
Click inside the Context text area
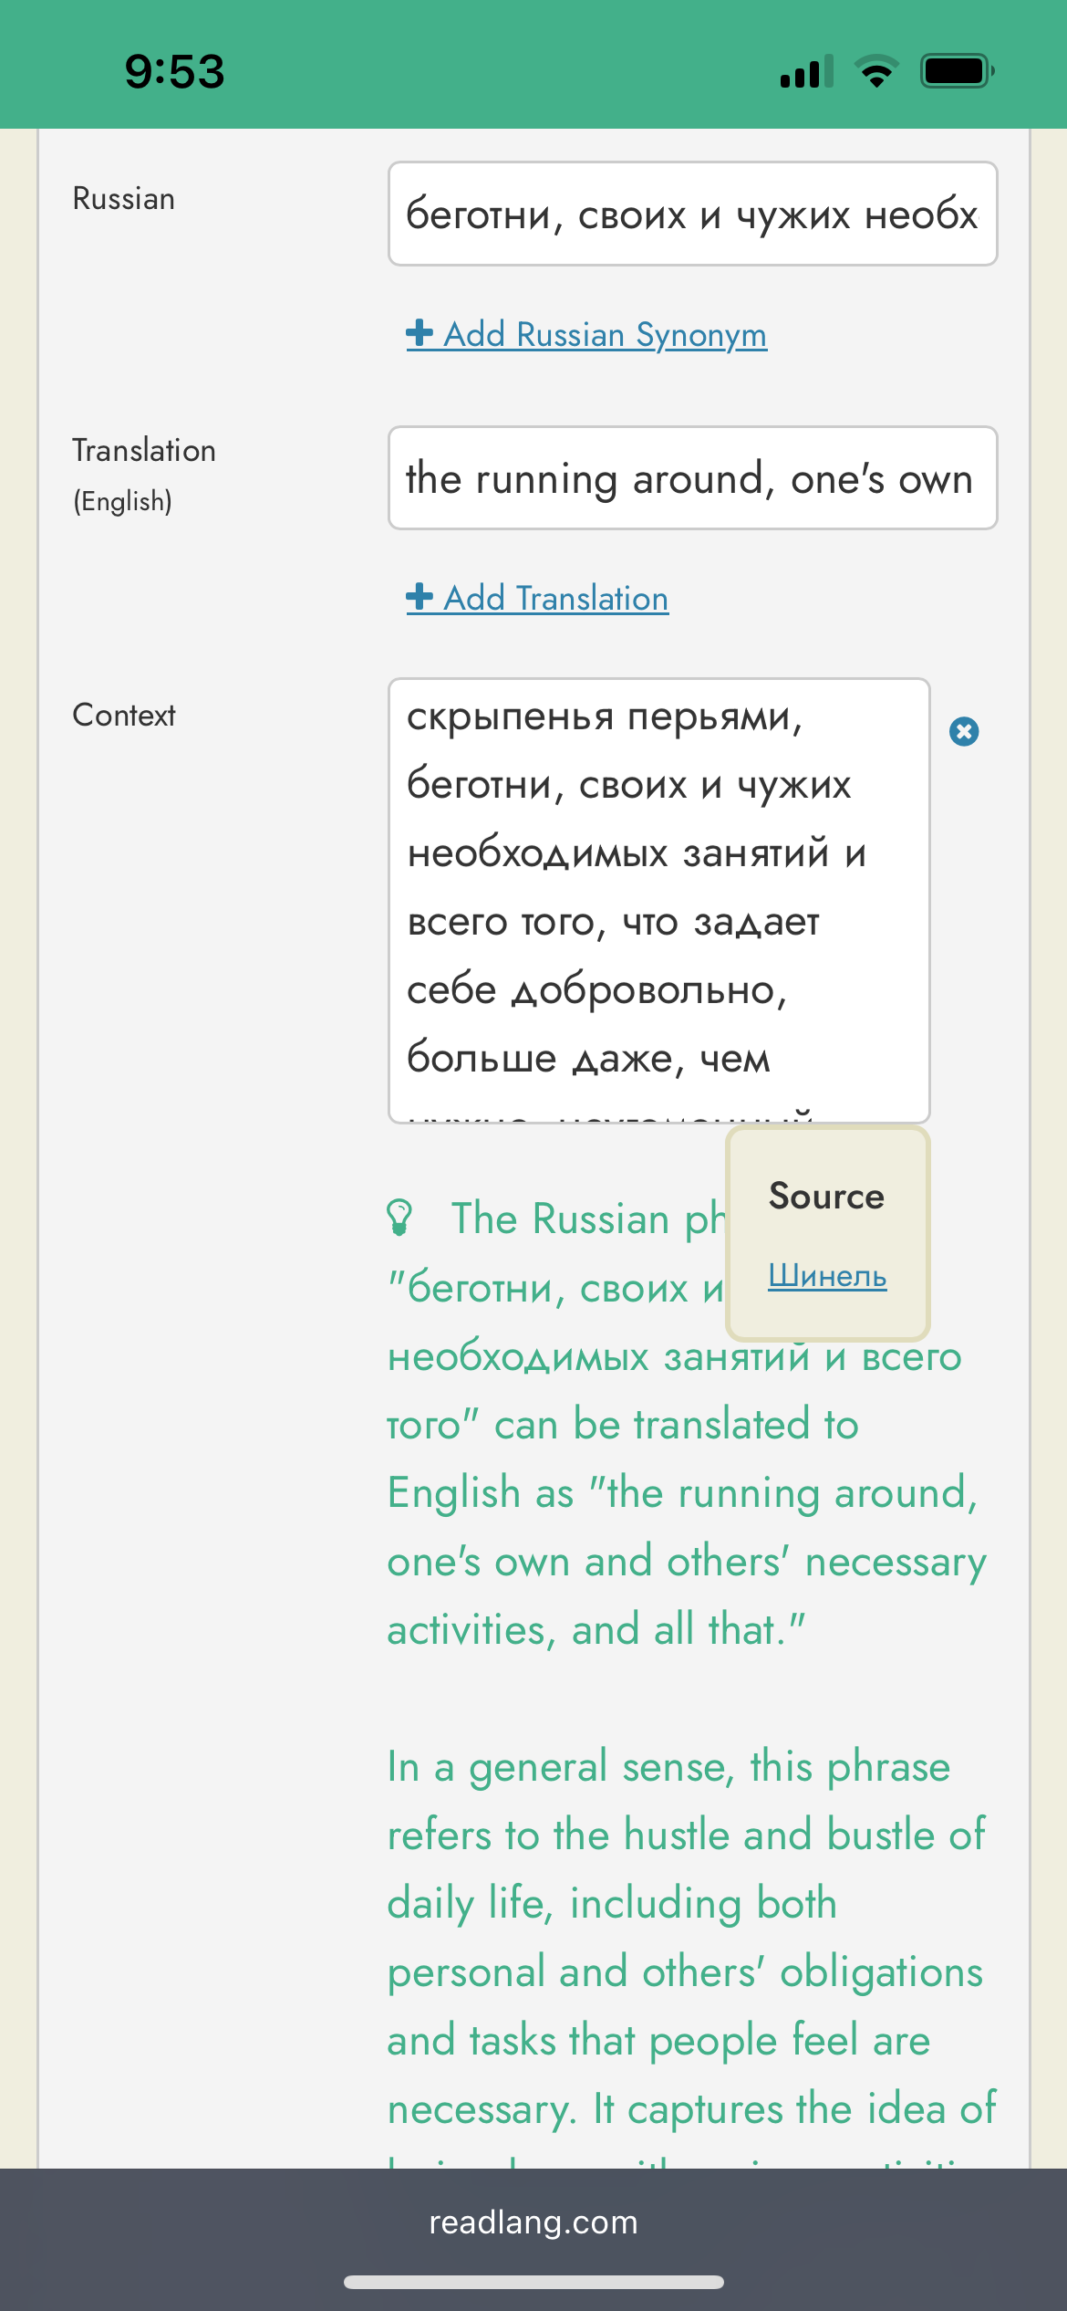658,899
